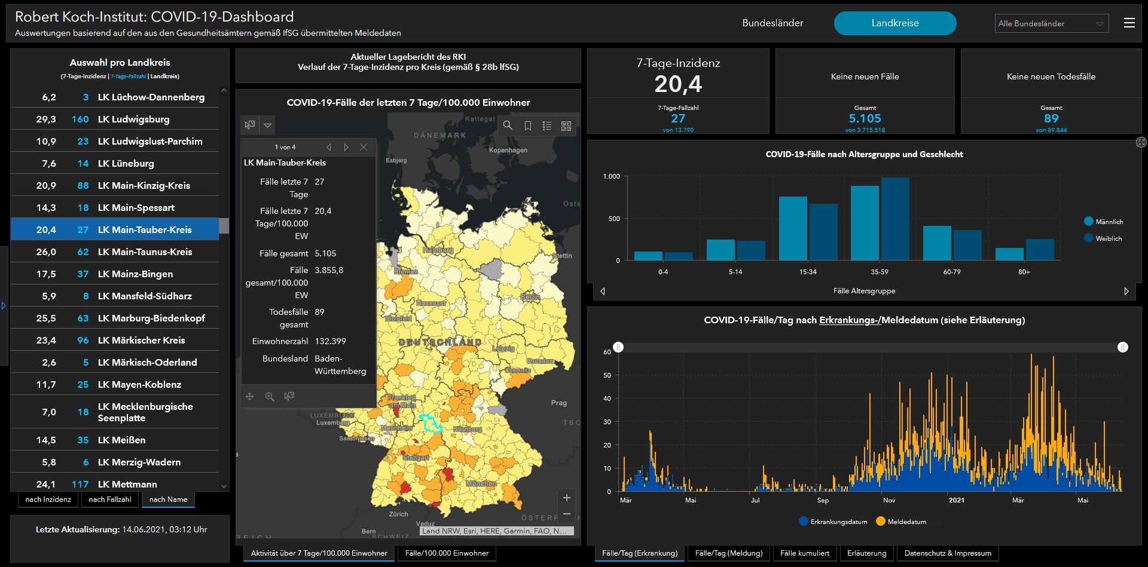This screenshot has height=567, width=1148.
Task: Open the basemap gallery grid icon
Action: (x=566, y=125)
